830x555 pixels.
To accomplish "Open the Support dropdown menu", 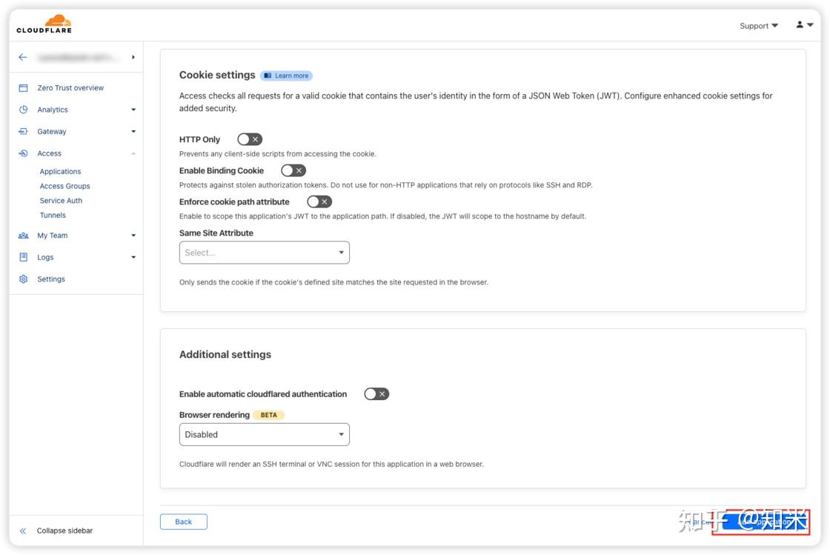I will tap(759, 26).
